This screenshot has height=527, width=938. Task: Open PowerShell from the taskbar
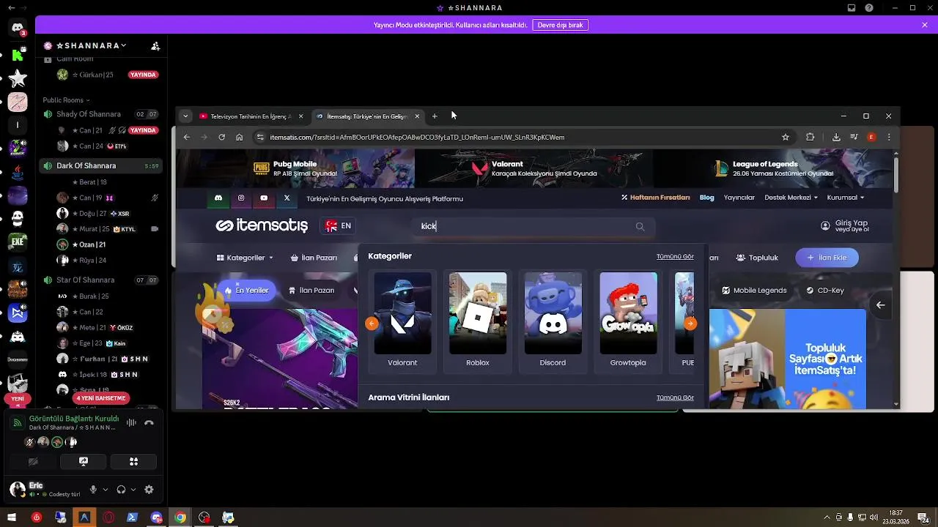coord(132,517)
